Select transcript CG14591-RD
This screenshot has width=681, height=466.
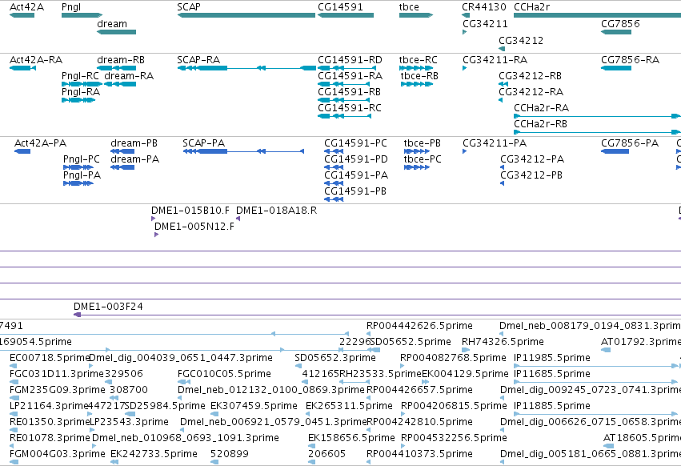pos(347,68)
